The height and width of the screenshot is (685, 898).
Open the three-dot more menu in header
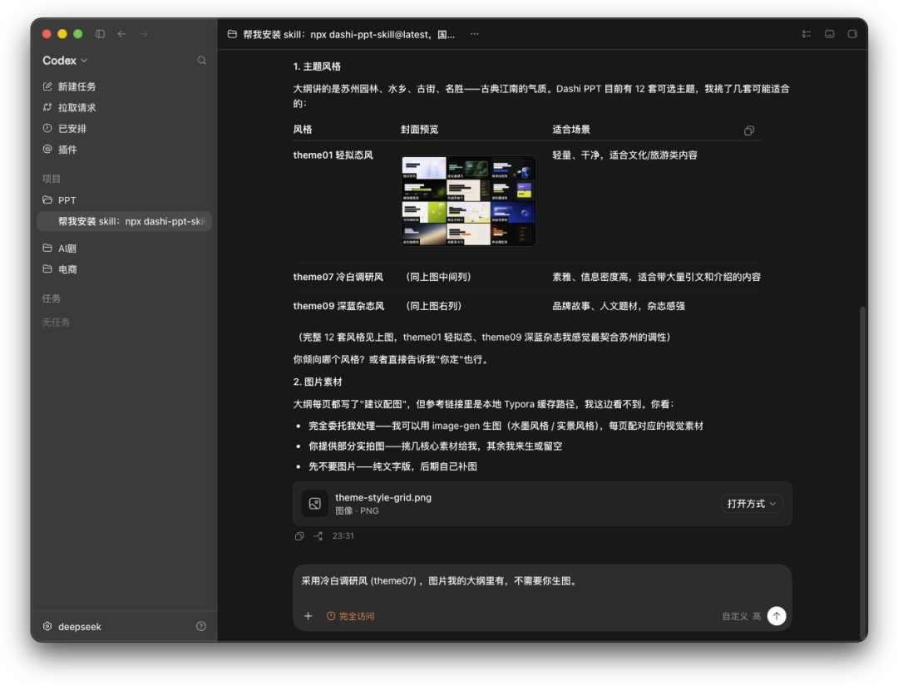(474, 34)
